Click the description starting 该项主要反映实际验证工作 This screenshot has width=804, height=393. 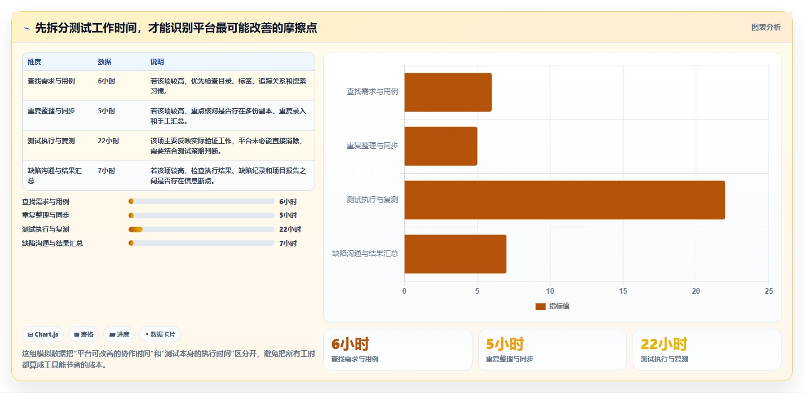pyautogui.click(x=227, y=145)
